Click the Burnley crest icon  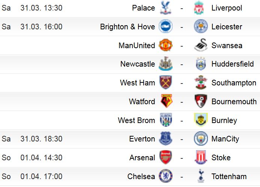pyautogui.click(x=201, y=120)
